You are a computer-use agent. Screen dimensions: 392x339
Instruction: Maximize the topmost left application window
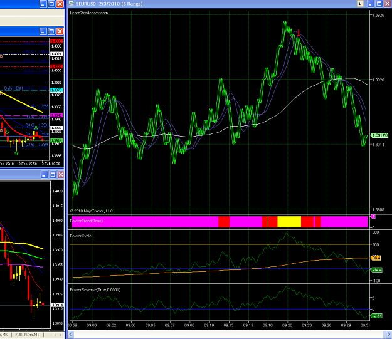pyautogui.click(x=51, y=4)
